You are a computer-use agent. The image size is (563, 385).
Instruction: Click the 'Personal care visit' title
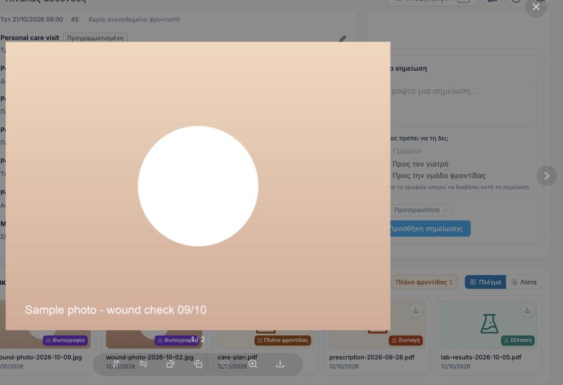pos(30,38)
